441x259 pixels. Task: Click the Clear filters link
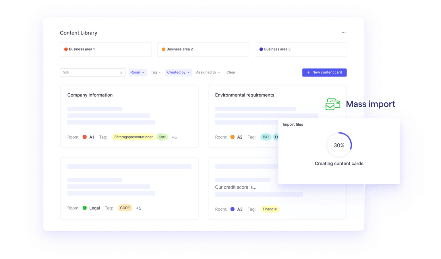pyautogui.click(x=231, y=72)
